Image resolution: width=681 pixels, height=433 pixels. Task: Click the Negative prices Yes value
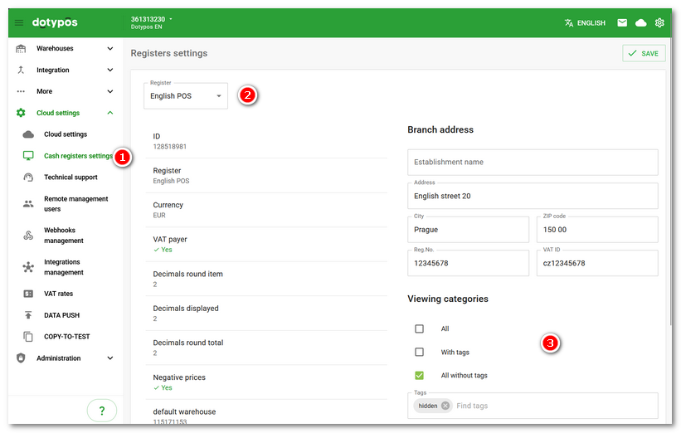point(163,388)
